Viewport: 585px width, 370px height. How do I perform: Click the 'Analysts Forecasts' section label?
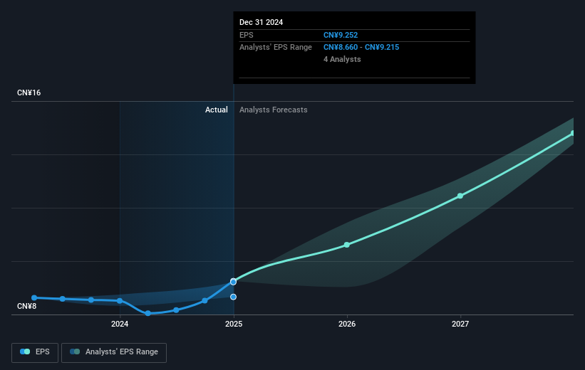coord(274,110)
